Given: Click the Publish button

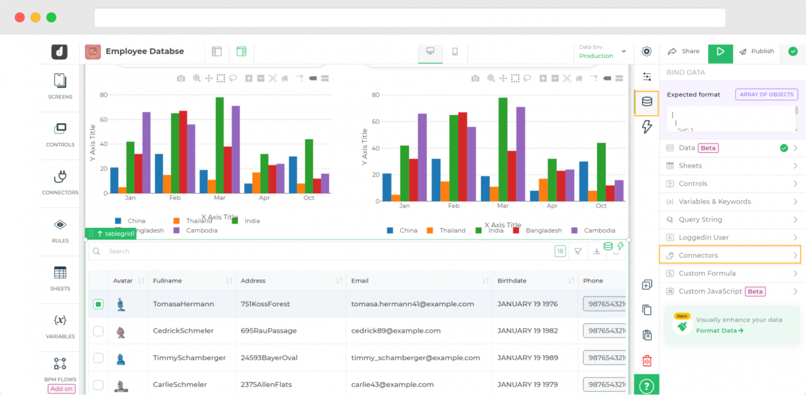Looking at the screenshot, I should click(x=757, y=51).
